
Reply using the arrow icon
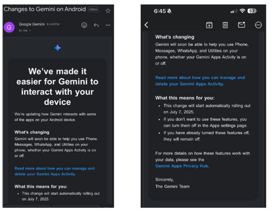pos(96,25)
